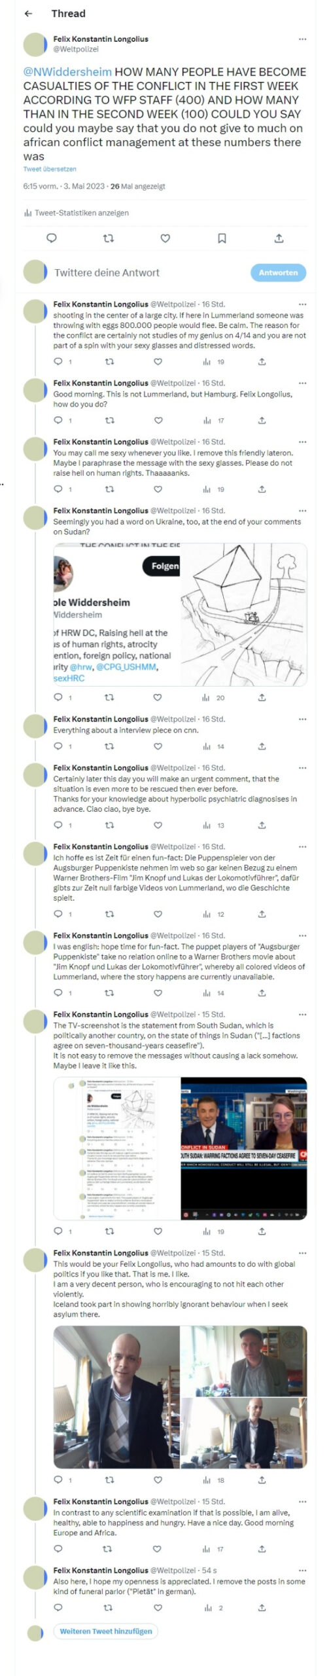The height and width of the screenshot is (1676, 329).
Task: Like the main tweet with the heart
Action: 165,238
